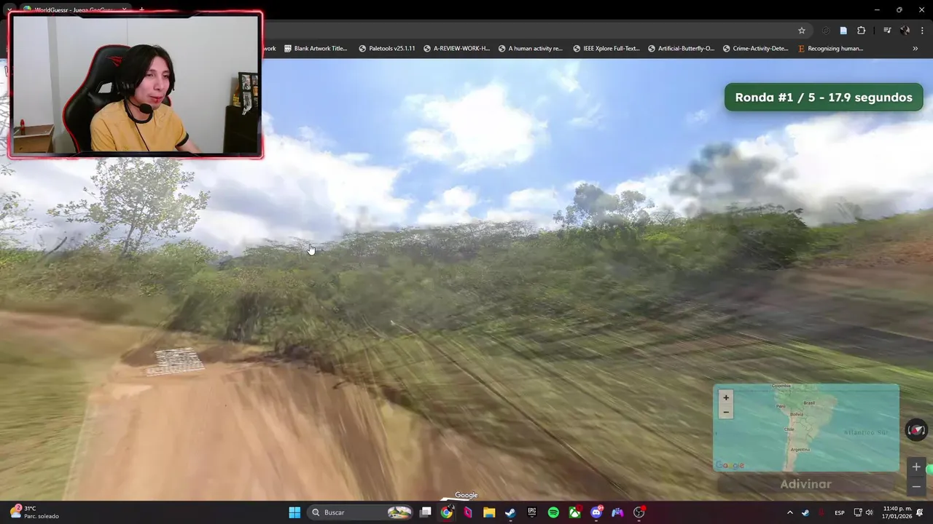Open the 'Paletools v25.1.11' bookmark
This screenshot has height=524, width=933.
(x=387, y=49)
